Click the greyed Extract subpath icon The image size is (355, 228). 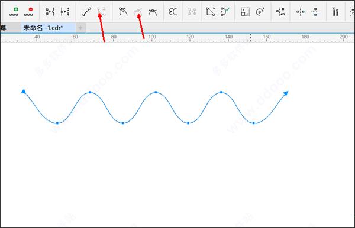click(192, 12)
